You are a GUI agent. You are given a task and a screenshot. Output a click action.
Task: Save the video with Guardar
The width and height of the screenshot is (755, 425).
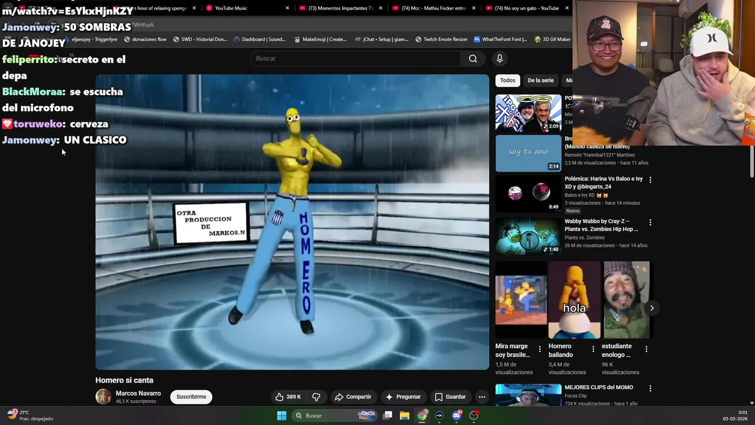[x=451, y=397]
